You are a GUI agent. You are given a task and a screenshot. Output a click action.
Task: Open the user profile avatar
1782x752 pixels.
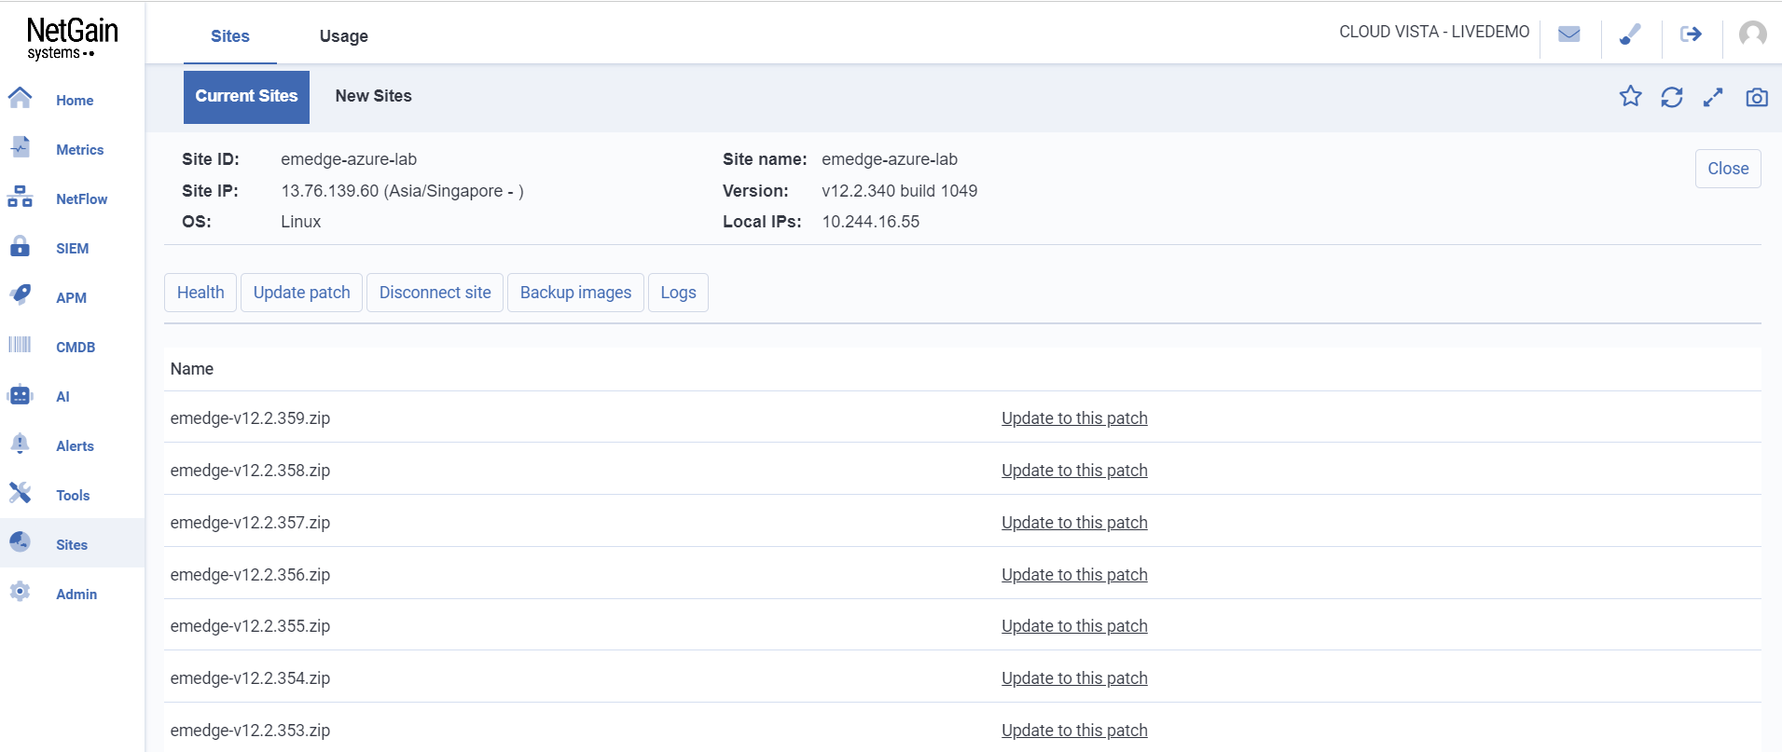click(1753, 34)
